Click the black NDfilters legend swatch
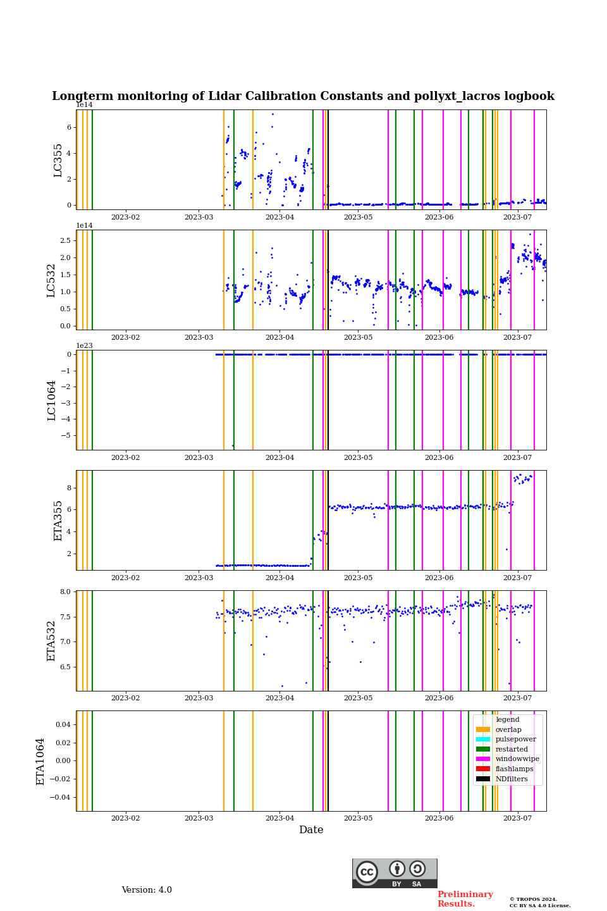The width and height of the screenshot is (607, 911). pyautogui.click(x=483, y=779)
